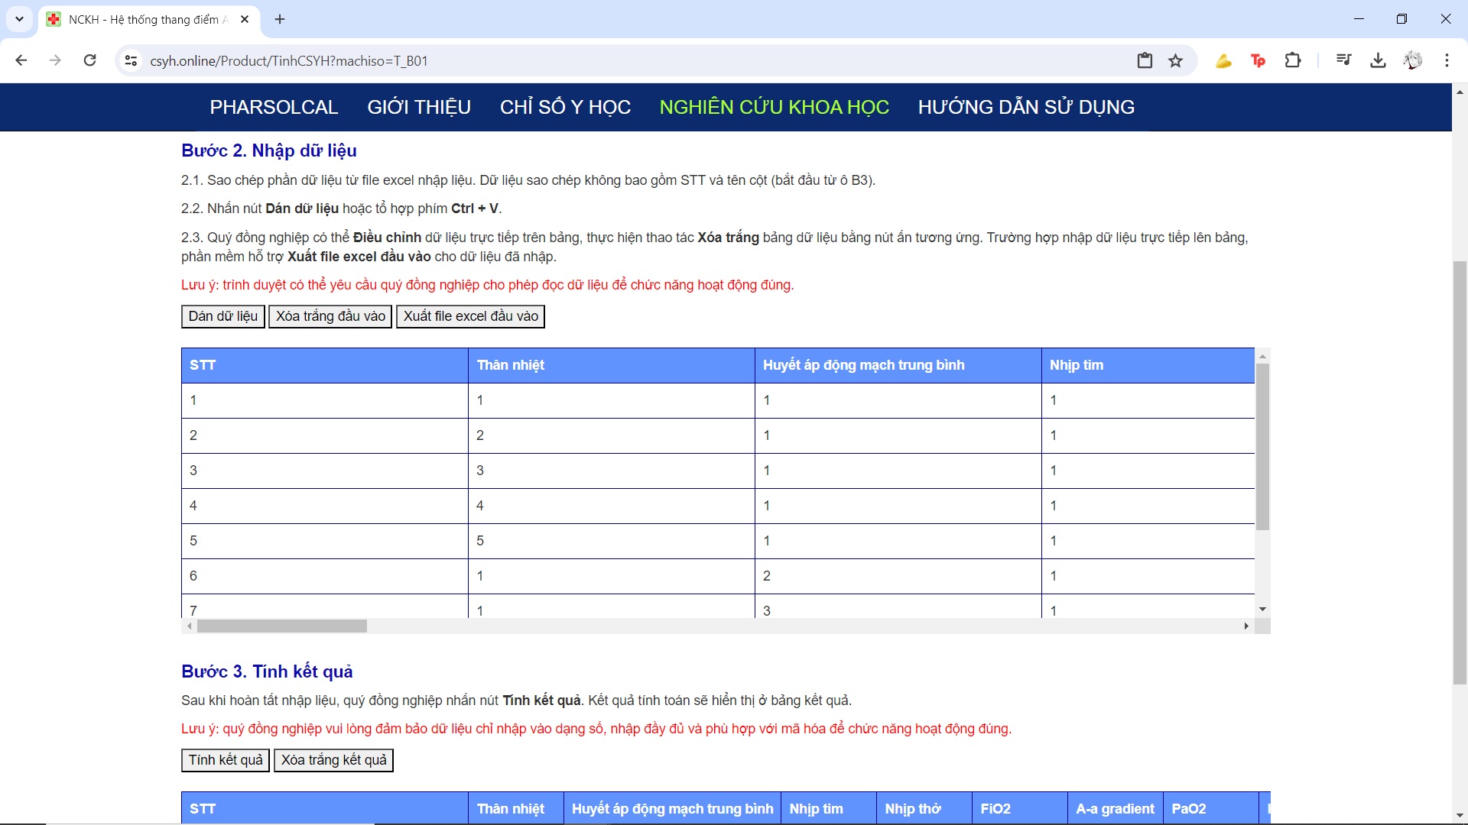Click input table Thân nhiệt header
The height and width of the screenshot is (825, 1468).
[612, 365]
